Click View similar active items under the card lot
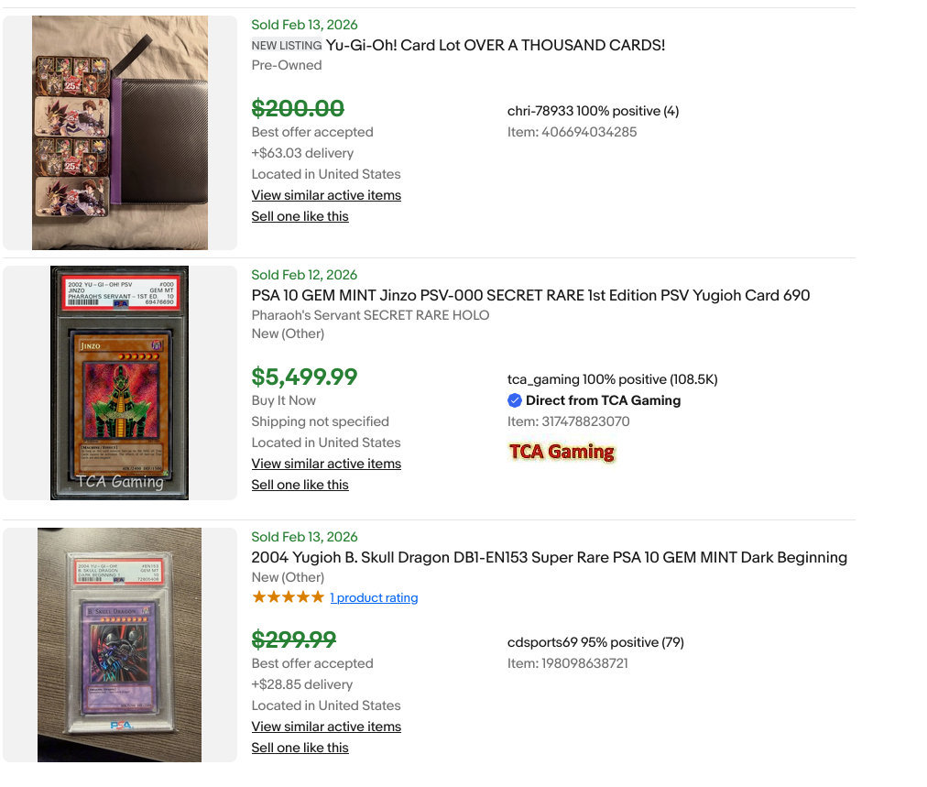 326,195
